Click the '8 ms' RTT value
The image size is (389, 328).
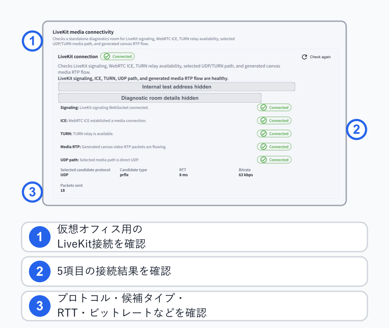click(x=184, y=175)
